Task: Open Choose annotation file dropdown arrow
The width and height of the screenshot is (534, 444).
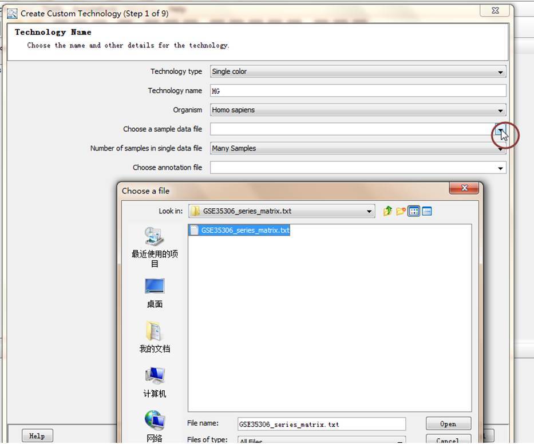Action: (500, 168)
